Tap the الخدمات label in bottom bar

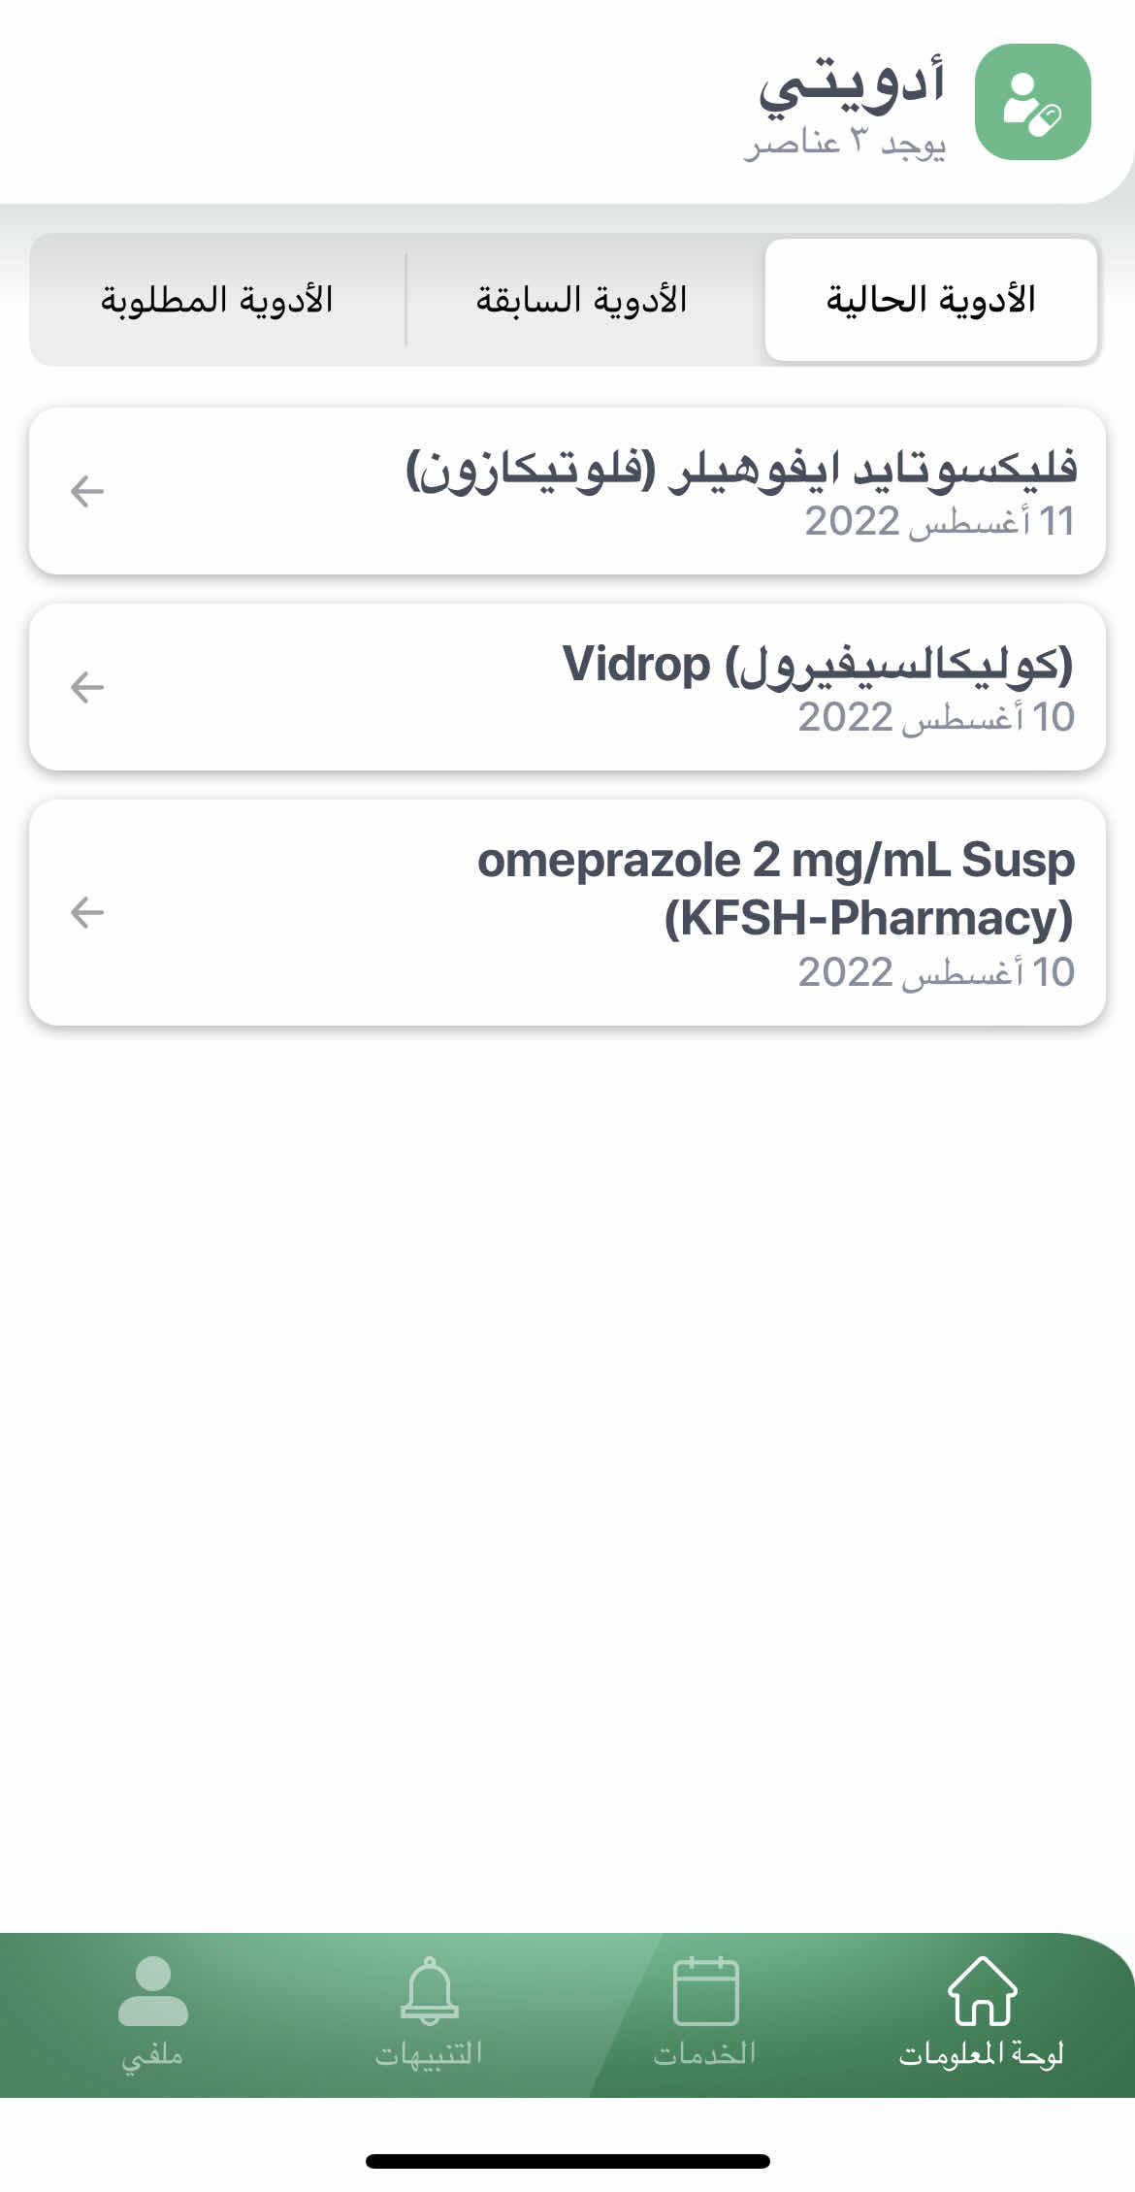(x=704, y=2054)
